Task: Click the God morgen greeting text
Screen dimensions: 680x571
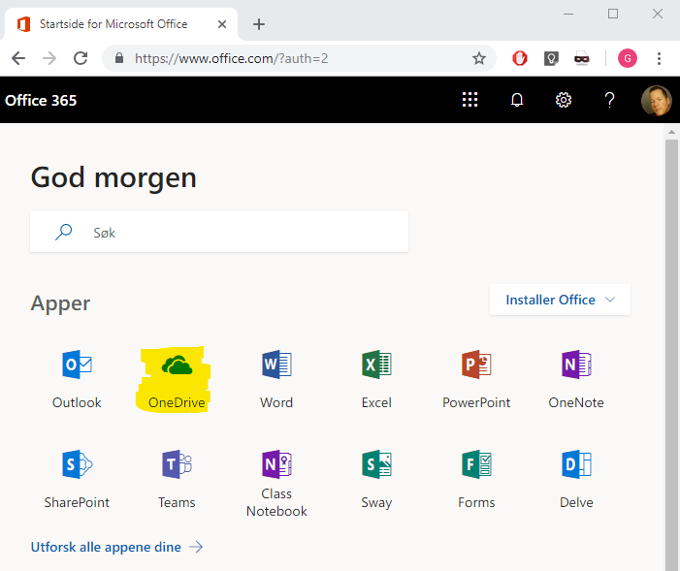Action: (x=113, y=177)
